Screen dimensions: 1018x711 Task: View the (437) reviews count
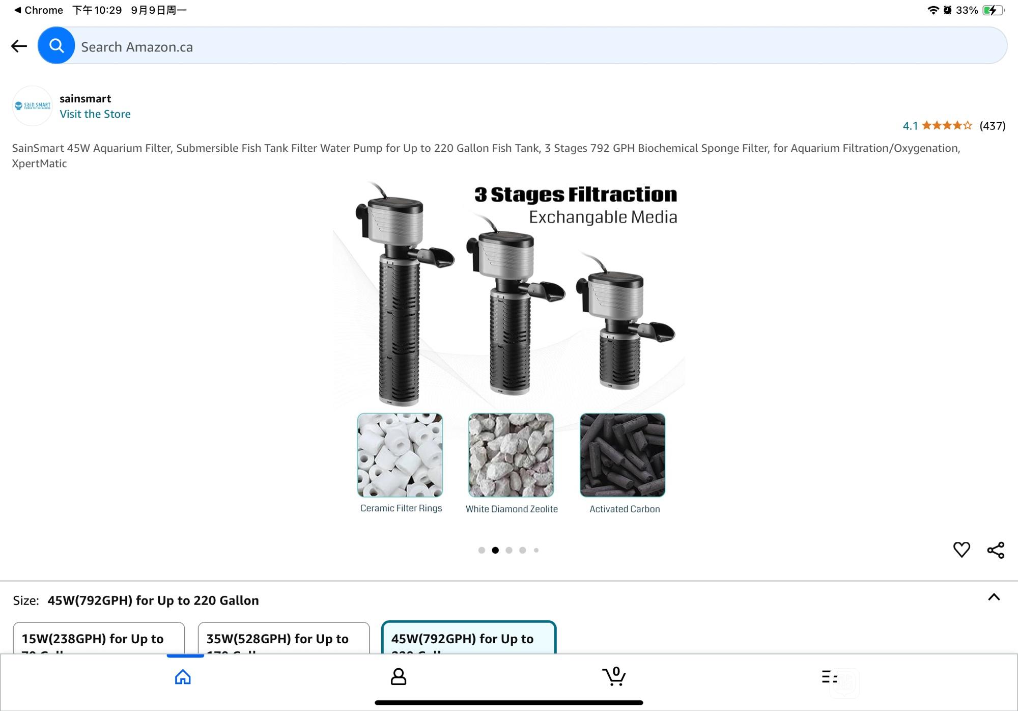[x=993, y=126]
